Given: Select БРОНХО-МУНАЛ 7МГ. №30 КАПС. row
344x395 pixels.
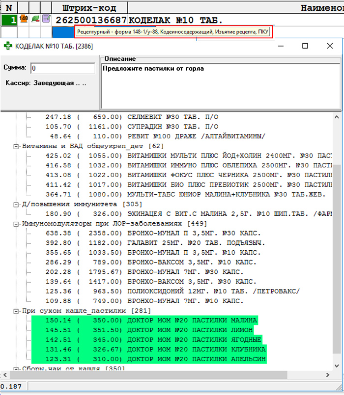Looking at the screenshot, I should [144, 272].
